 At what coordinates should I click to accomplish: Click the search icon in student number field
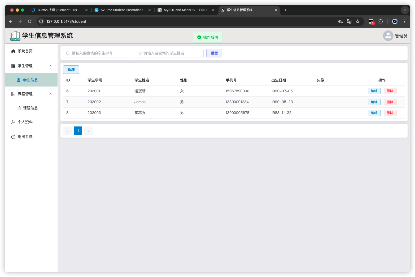[x=68, y=53]
